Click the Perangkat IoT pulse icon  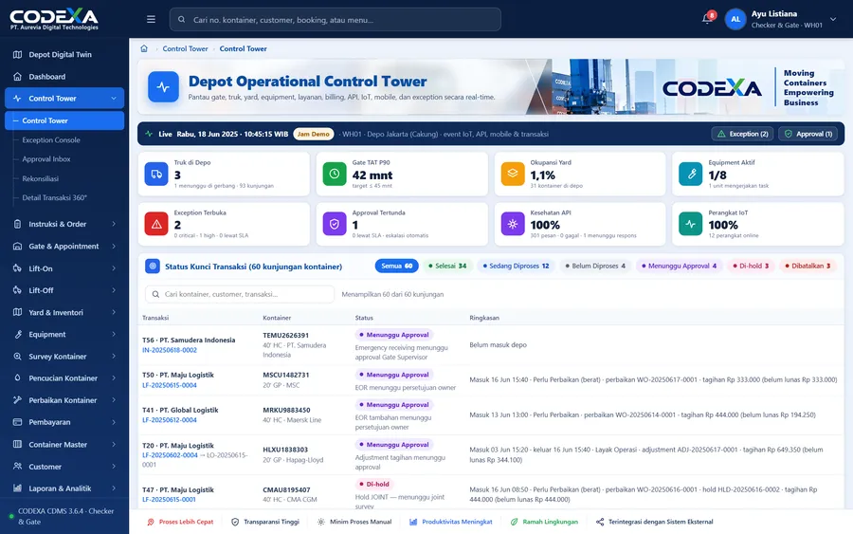pos(691,224)
